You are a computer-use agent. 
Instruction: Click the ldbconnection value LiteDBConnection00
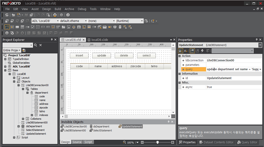coord(220,60)
